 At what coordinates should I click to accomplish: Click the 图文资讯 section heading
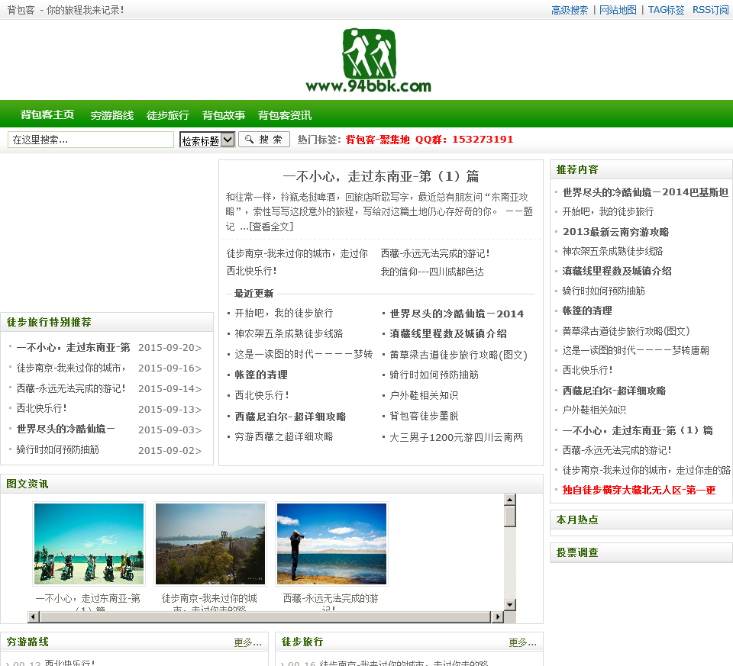27,484
